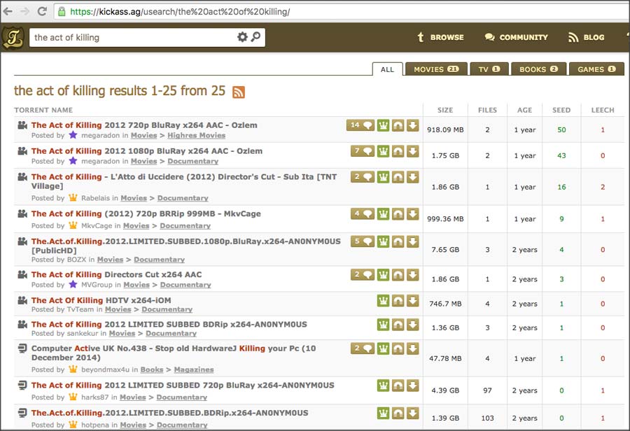Switch to the TV tab

point(489,69)
